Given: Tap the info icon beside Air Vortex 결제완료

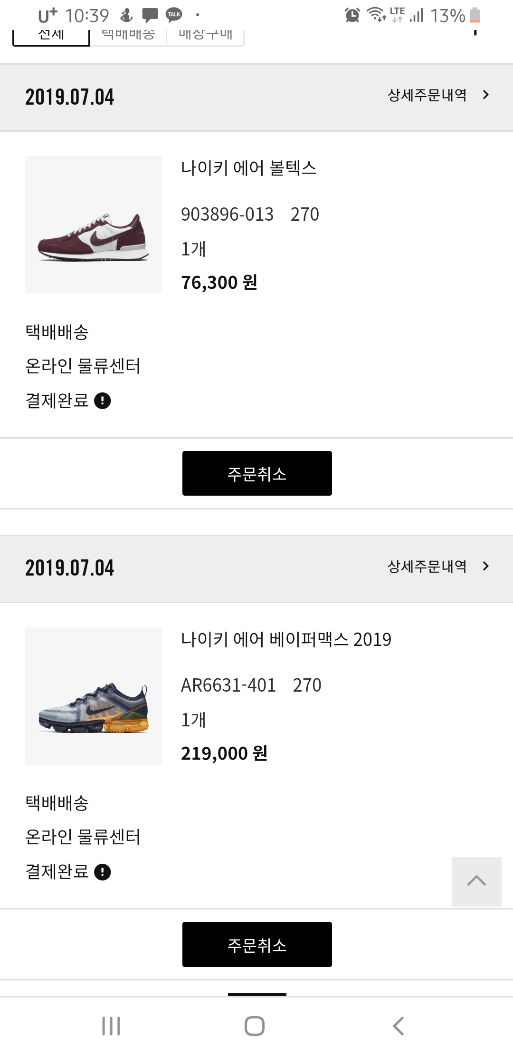Looking at the screenshot, I should tap(103, 401).
